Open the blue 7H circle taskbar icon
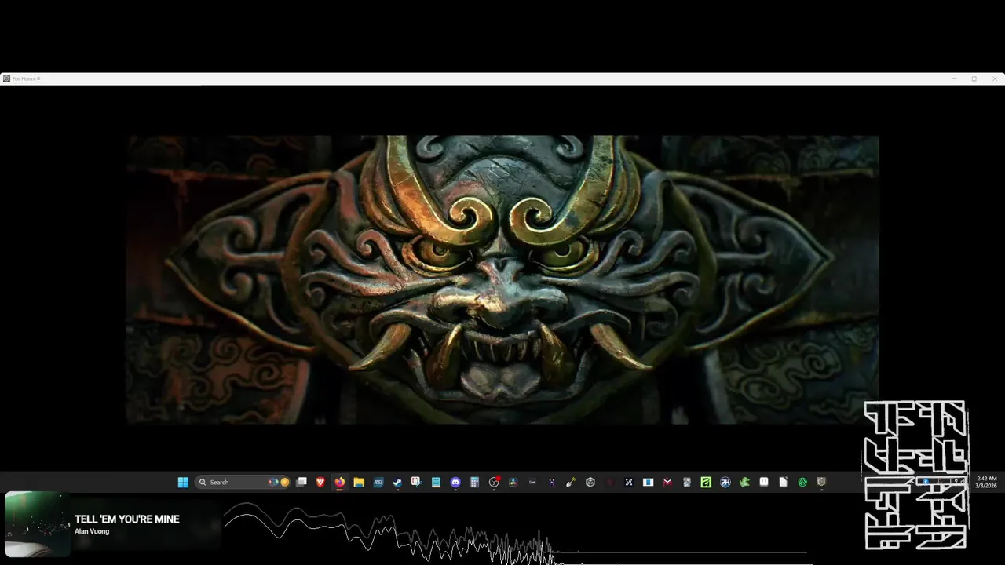1005x565 pixels. pos(725,482)
